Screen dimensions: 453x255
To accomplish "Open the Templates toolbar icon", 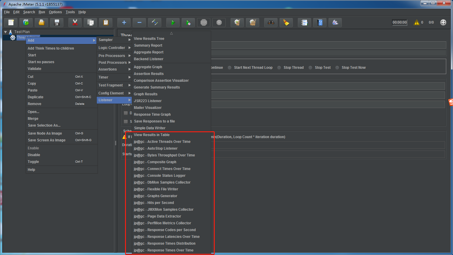I will 26,22.
